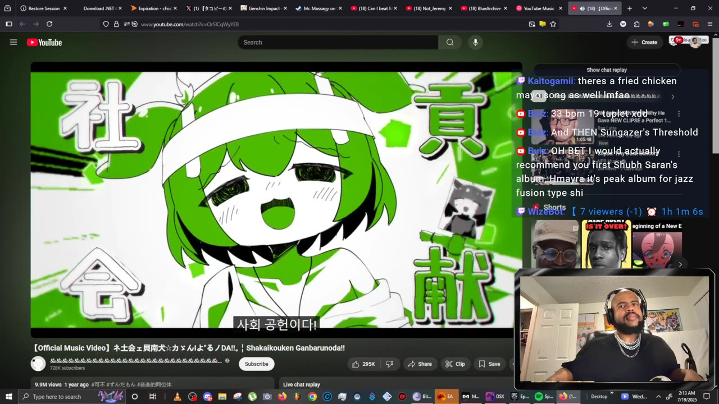Switch to the Restore Session tab
719x404 pixels.
[43, 8]
